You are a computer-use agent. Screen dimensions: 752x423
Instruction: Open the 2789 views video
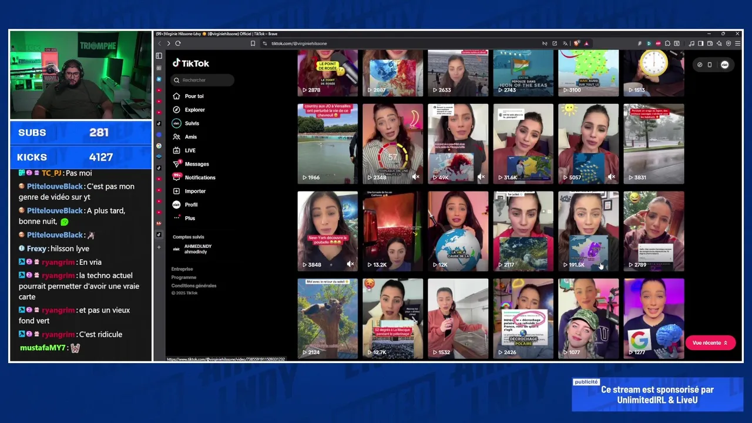[x=653, y=231]
